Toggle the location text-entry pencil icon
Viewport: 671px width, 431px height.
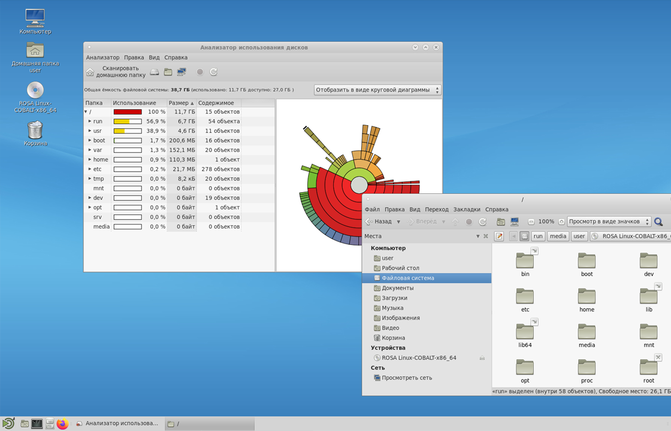(499, 236)
